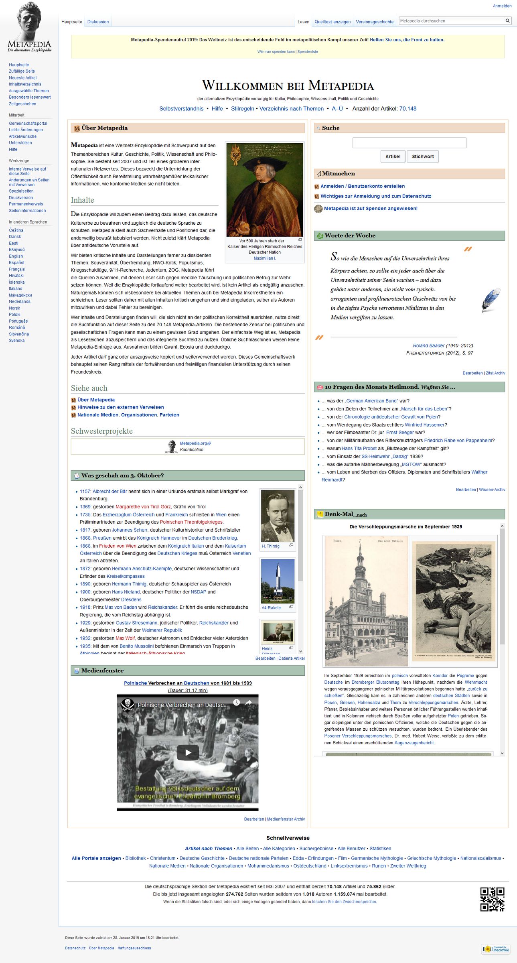This screenshot has width=517, height=963.
Task: Switch to the Diskussion tab
Action: point(98,22)
